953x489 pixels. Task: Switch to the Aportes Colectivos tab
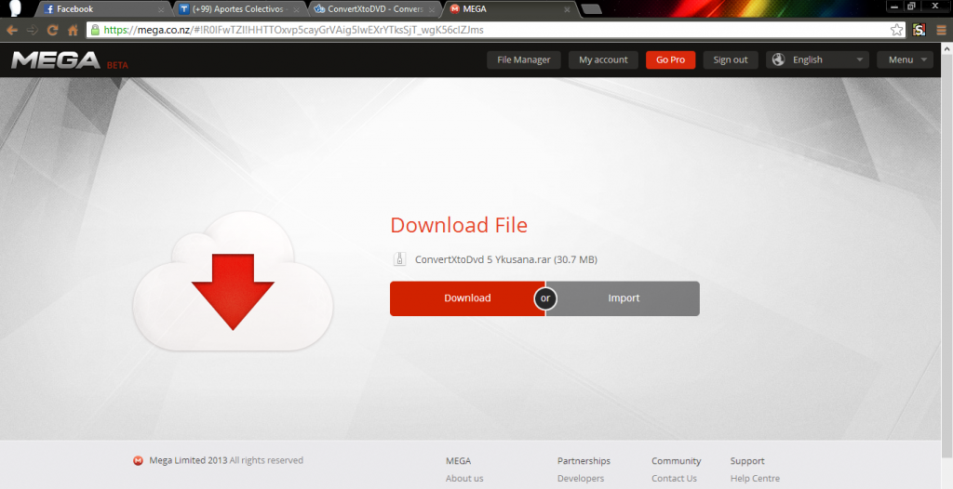click(x=237, y=9)
